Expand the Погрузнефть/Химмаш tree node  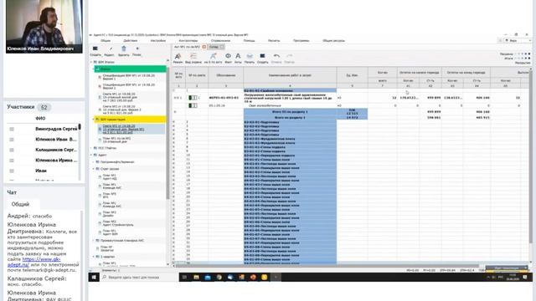pos(94,162)
